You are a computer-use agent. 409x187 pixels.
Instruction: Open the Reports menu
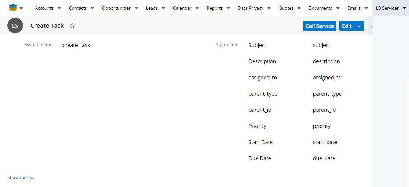[215, 8]
